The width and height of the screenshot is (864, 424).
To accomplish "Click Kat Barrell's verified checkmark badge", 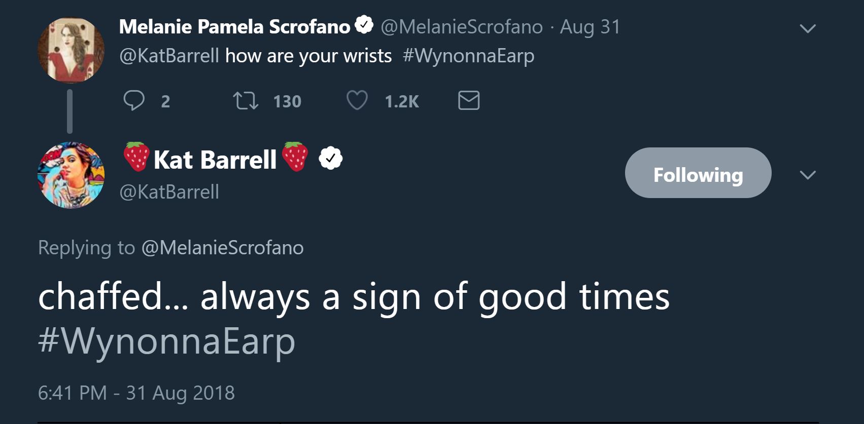I will pos(330,159).
